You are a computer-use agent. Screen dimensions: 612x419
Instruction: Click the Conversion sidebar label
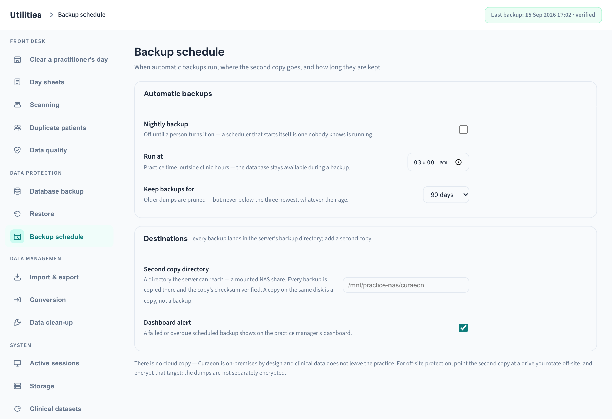pyautogui.click(x=48, y=300)
